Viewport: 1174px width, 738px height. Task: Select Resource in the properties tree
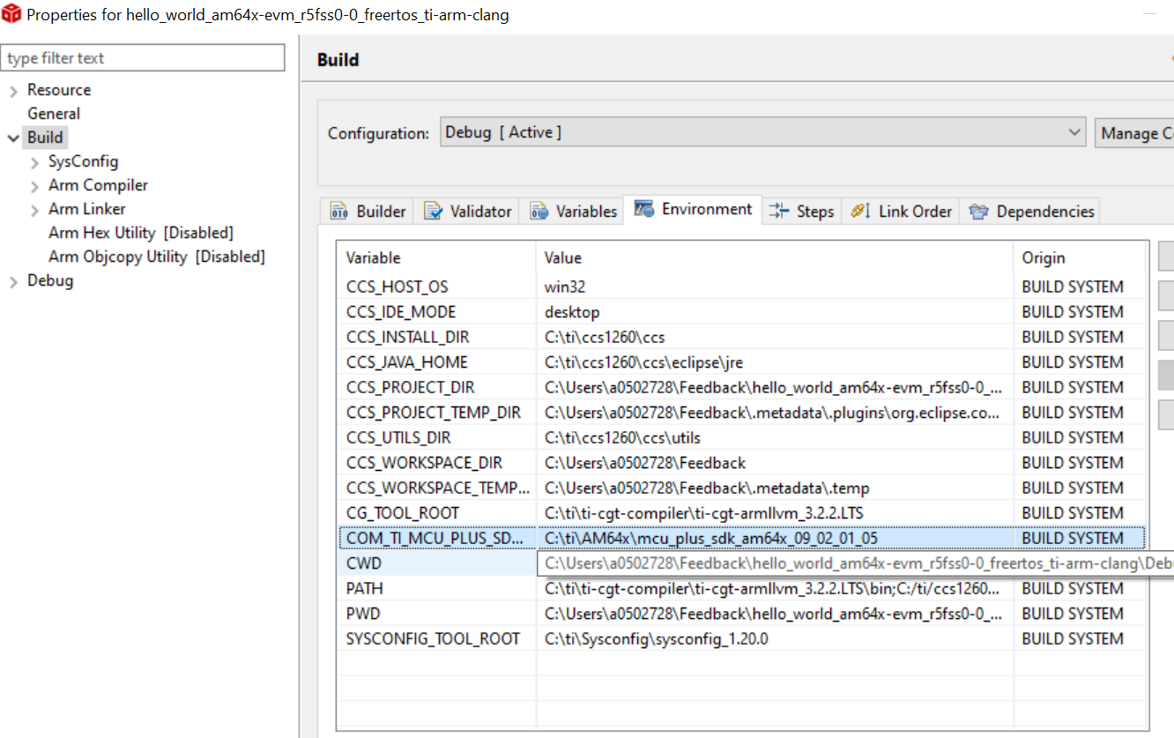tap(59, 90)
